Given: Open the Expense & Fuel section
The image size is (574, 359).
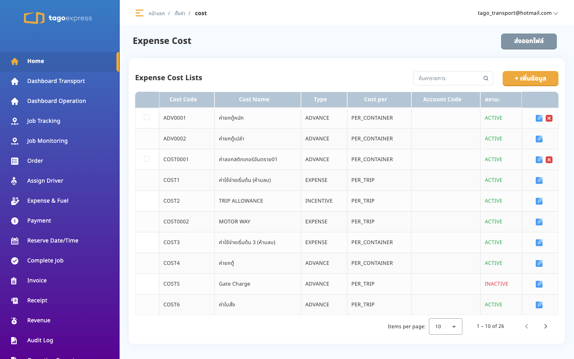Looking at the screenshot, I should (x=60, y=201).
